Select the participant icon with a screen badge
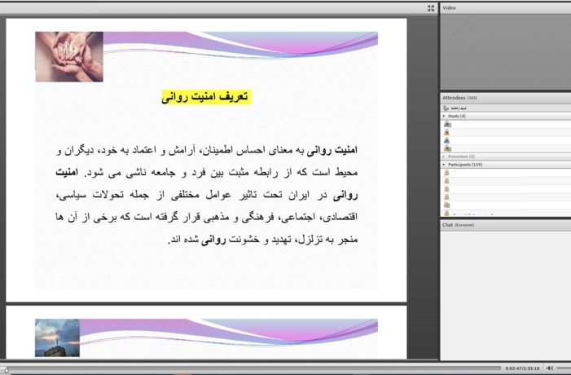Viewport: 571px width, 375px height. [447, 205]
